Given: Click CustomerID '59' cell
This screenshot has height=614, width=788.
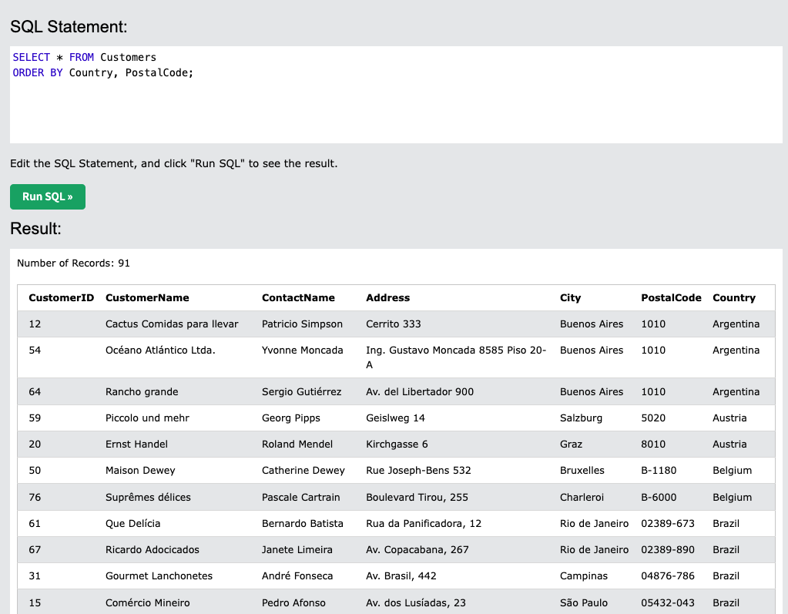Looking at the screenshot, I should (x=35, y=418).
